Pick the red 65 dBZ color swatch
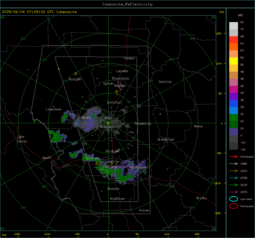255x238 pixels. [x=233, y=40]
